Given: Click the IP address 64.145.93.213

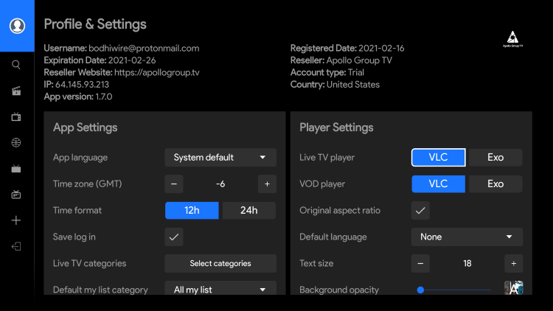Looking at the screenshot, I should pos(82,85).
